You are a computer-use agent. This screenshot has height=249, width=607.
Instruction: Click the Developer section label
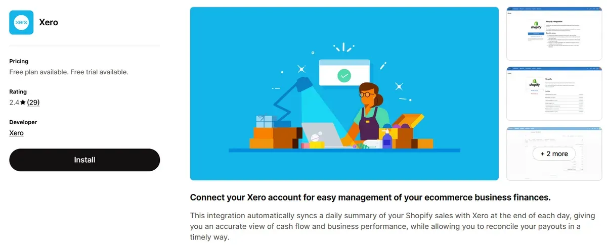(x=23, y=122)
